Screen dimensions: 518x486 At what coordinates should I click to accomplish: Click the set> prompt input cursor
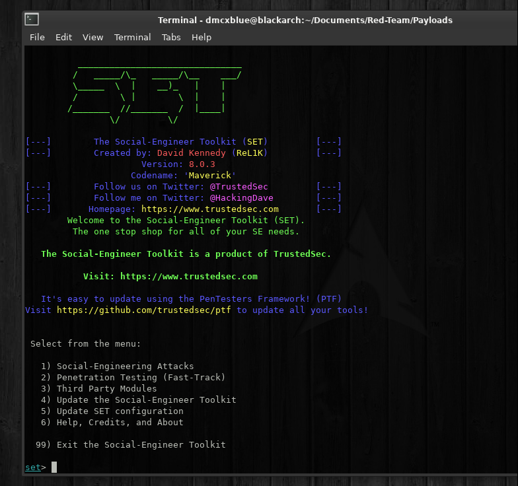point(54,468)
